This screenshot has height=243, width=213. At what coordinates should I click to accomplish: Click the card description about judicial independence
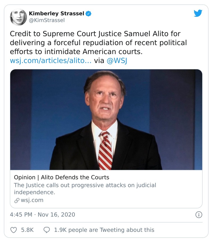(x=85, y=189)
